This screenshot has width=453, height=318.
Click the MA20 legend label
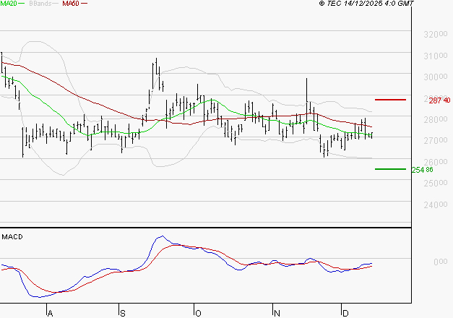[x=9, y=4]
